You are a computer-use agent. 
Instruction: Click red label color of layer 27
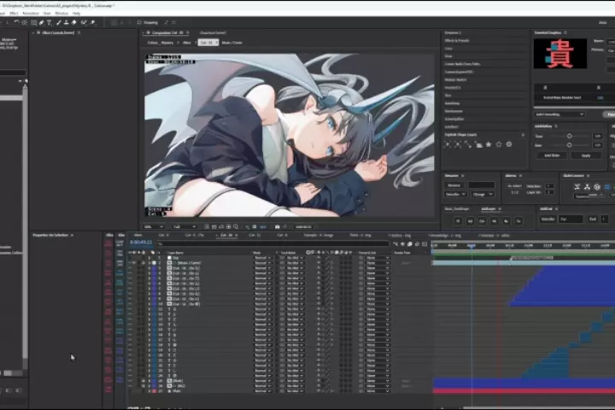tap(154, 391)
